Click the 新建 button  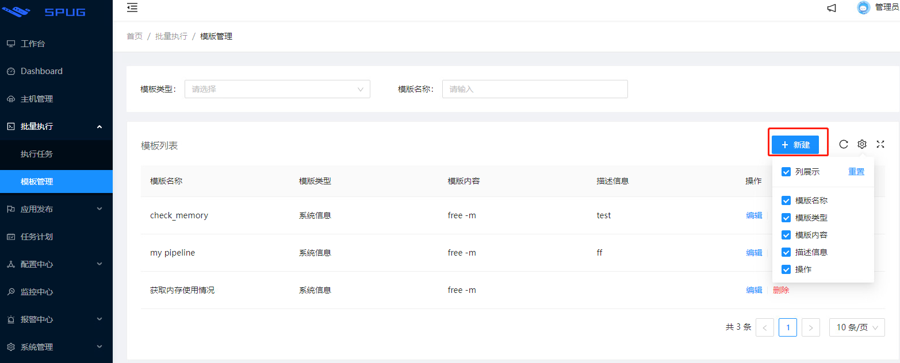pyautogui.click(x=795, y=145)
